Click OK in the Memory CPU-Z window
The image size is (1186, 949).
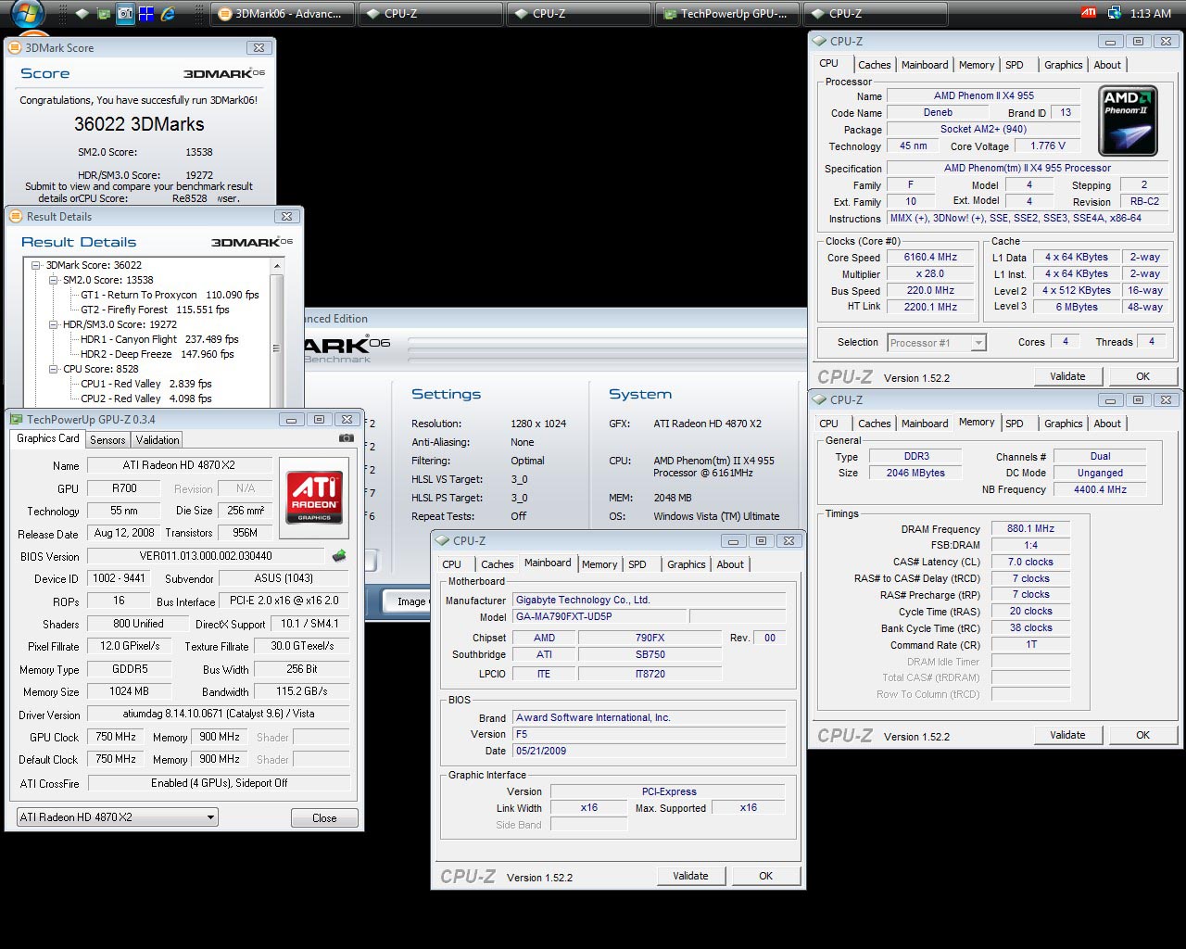point(1143,735)
